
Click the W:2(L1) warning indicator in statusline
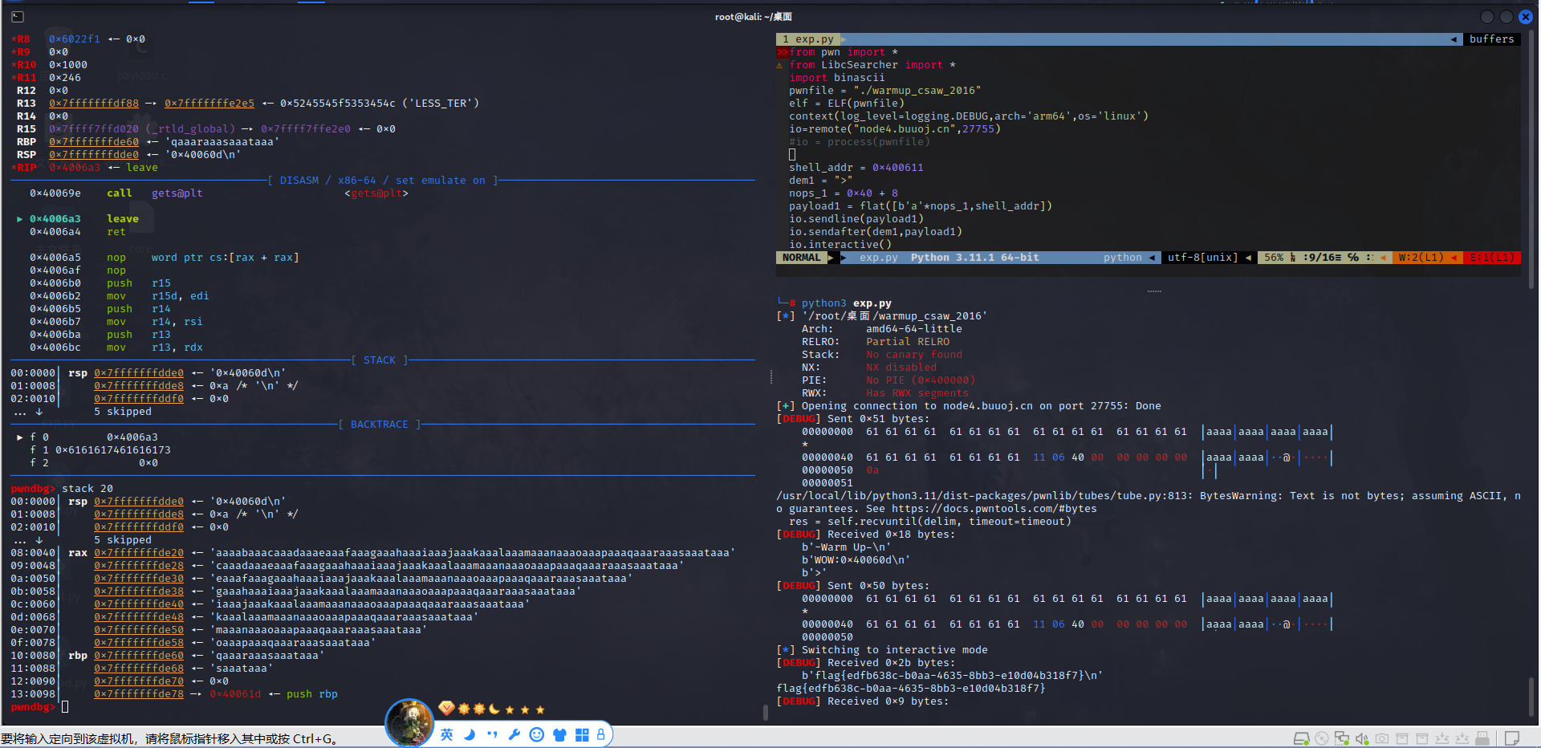pyautogui.click(x=1421, y=258)
